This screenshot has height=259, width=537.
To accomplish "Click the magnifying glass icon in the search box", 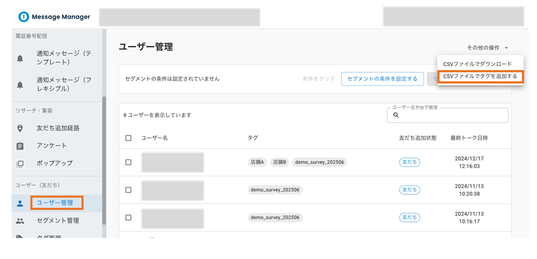I will point(396,115).
